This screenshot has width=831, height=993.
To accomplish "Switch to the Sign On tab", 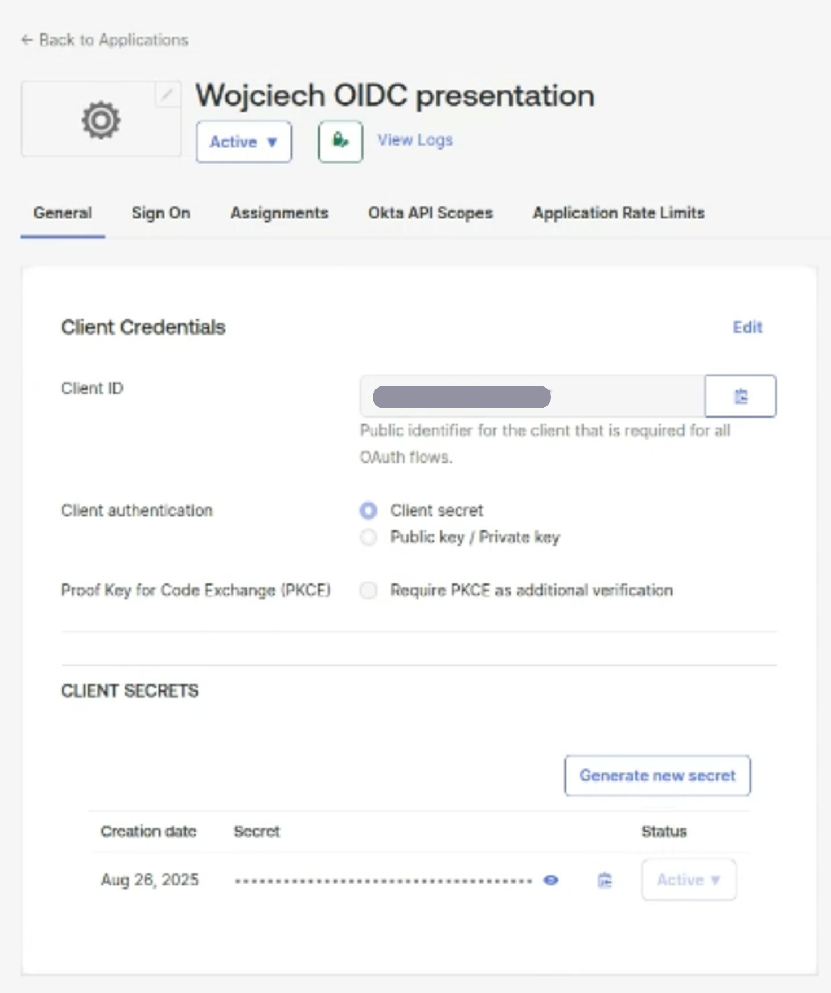I will pyautogui.click(x=161, y=213).
